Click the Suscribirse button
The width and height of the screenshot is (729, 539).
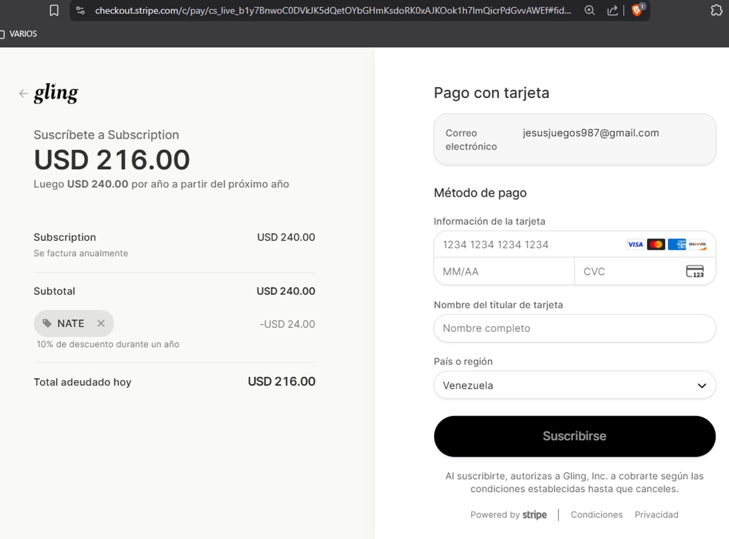[574, 436]
